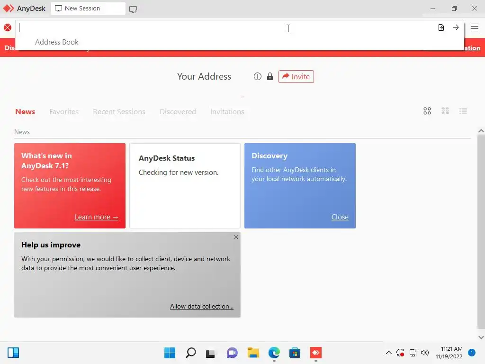Switch to the Recent Sessions tab
Viewport: 485px width, 364px height.
(119, 111)
